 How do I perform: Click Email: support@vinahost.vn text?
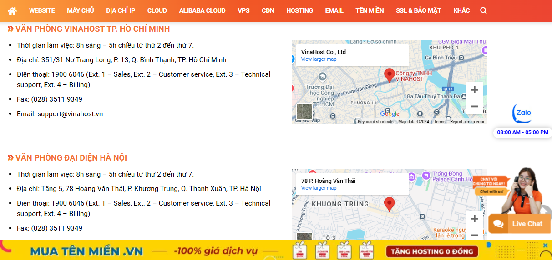point(60,114)
